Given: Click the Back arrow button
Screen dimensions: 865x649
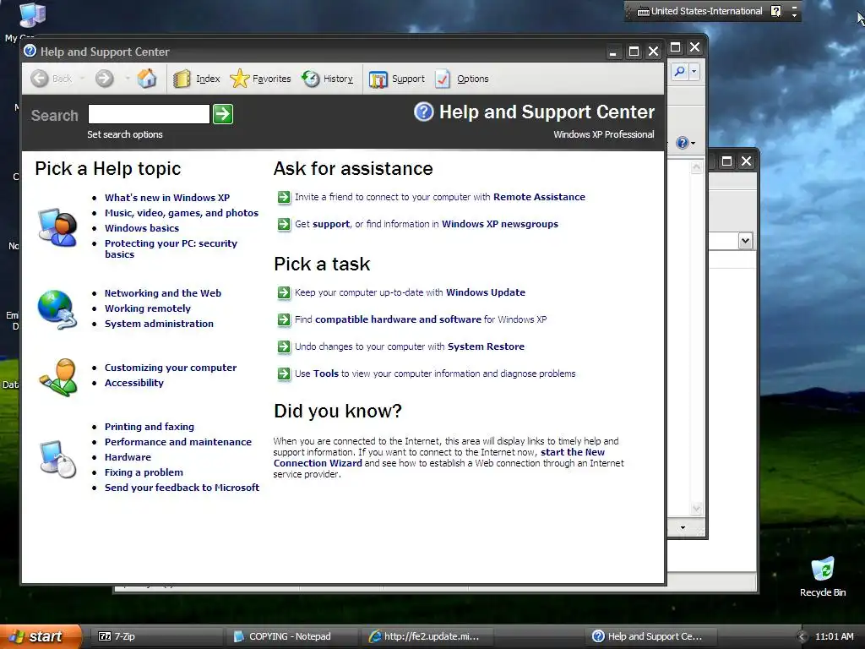Looking at the screenshot, I should 40,79.
